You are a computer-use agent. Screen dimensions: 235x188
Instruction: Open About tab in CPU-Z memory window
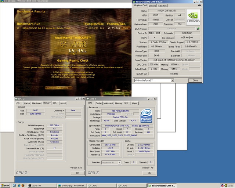(63, 103)
